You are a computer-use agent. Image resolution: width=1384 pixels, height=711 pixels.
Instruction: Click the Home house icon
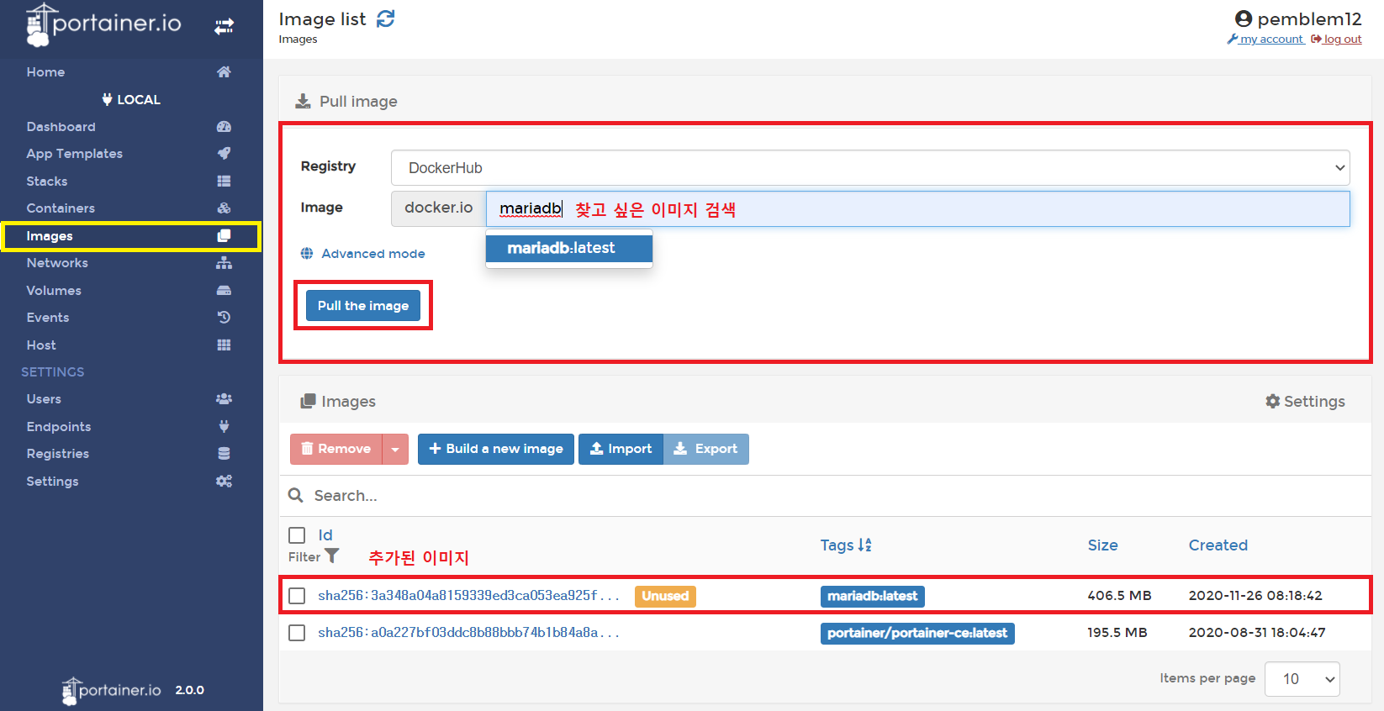(x=224, y=71)
